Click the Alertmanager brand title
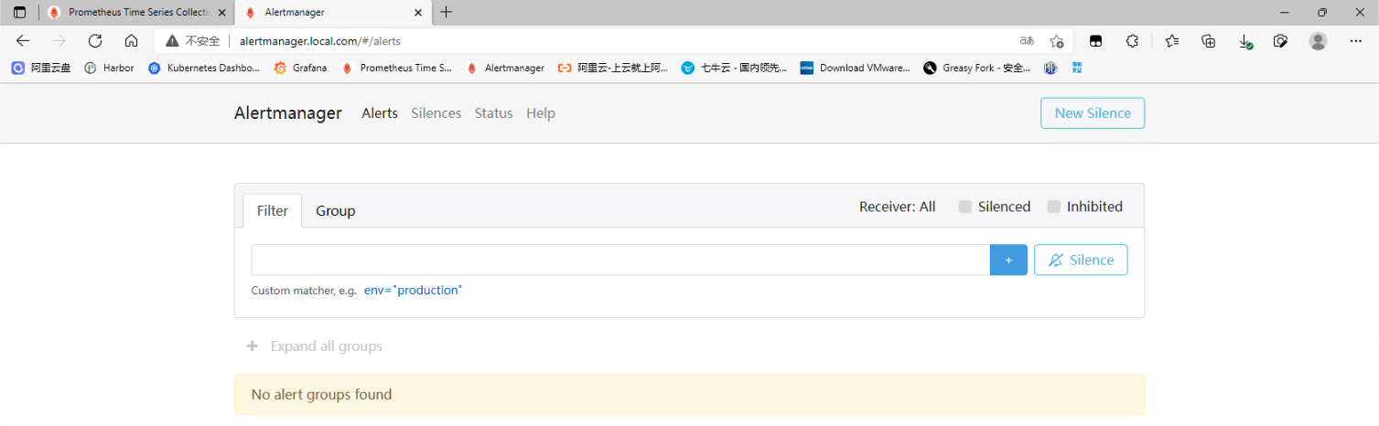 (x=288, y=113)
